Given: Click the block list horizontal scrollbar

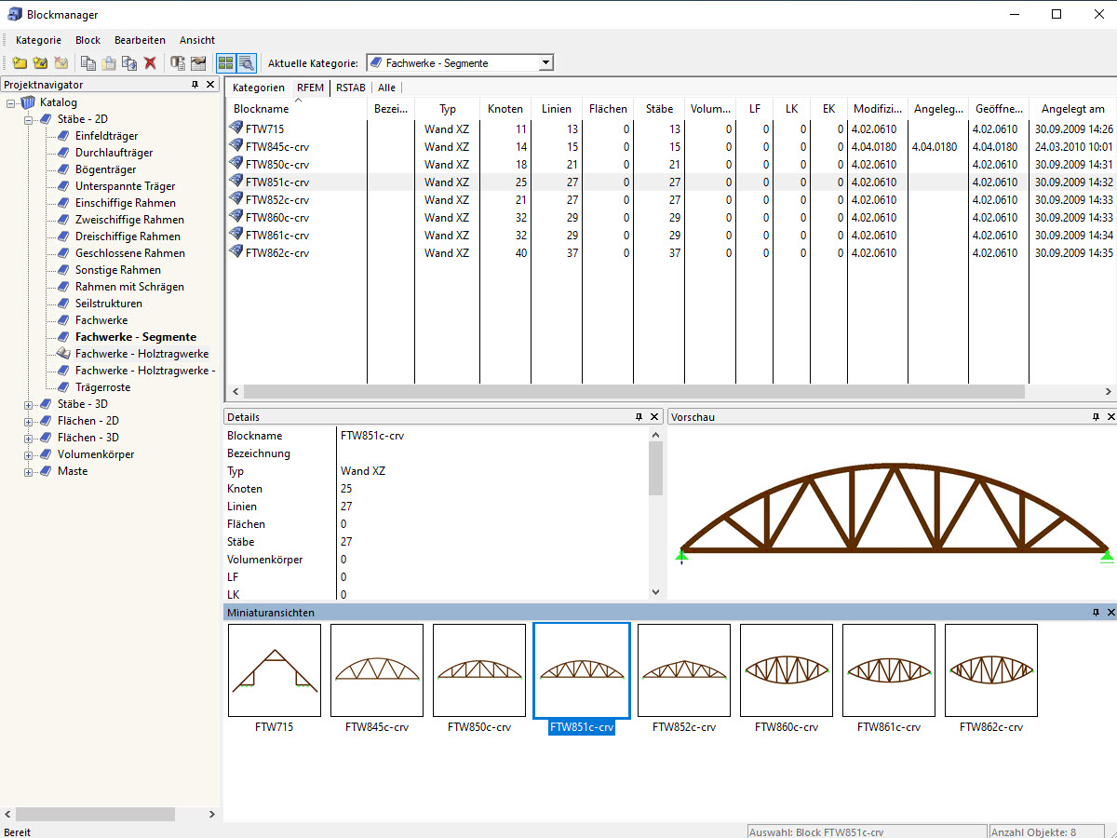Looking at the screenshot, I should pos(633,392).
